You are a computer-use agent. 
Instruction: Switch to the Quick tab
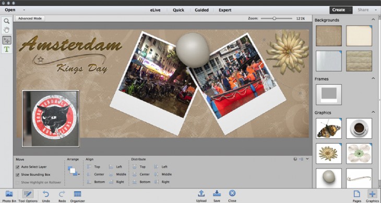coord(178,10)
